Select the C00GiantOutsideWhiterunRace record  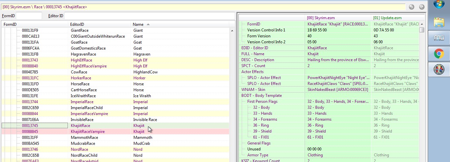(x=115, y=36)
